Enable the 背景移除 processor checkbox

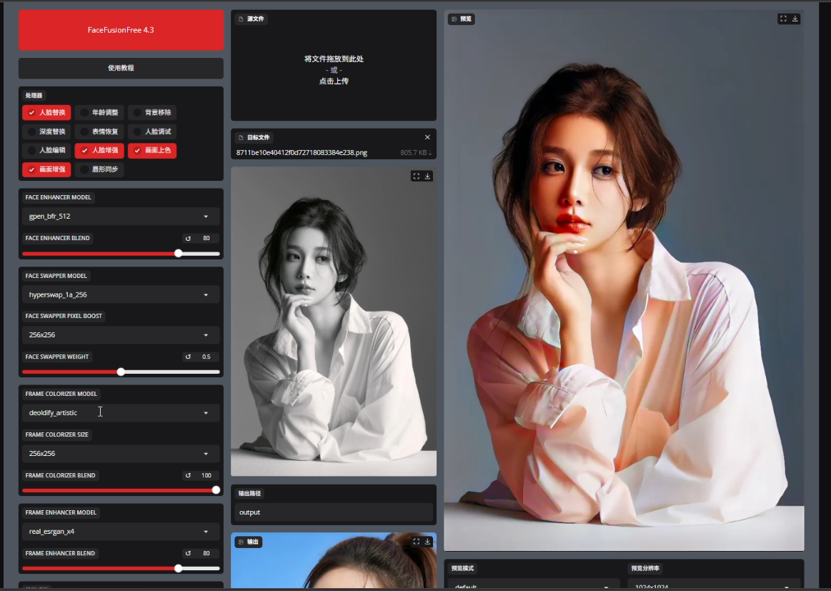tap(138, 113)
